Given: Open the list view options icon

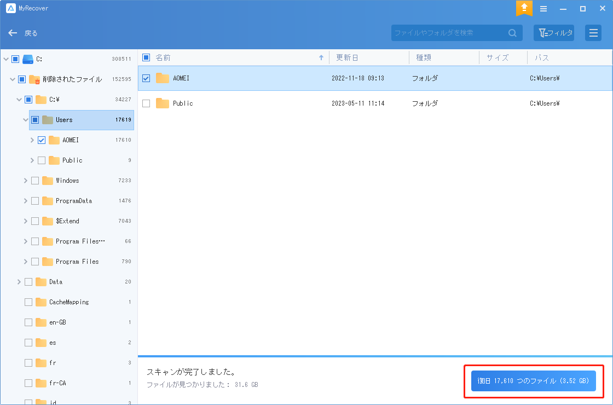Looking at the screenshot, I should (593, 33).
